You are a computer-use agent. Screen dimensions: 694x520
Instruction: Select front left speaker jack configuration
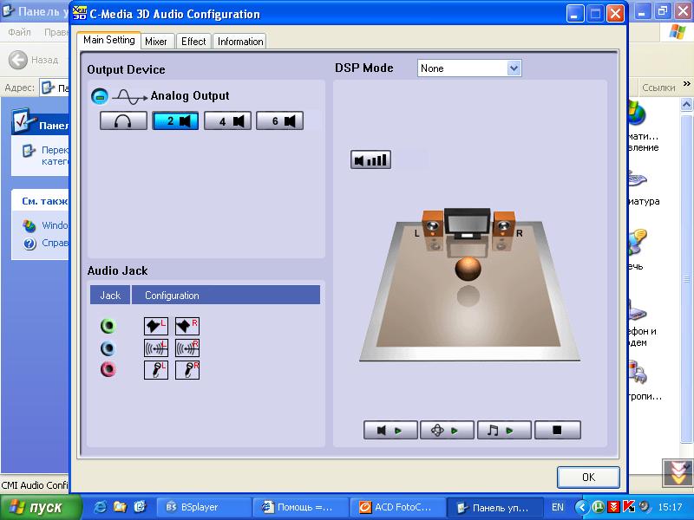coord(156,327)
